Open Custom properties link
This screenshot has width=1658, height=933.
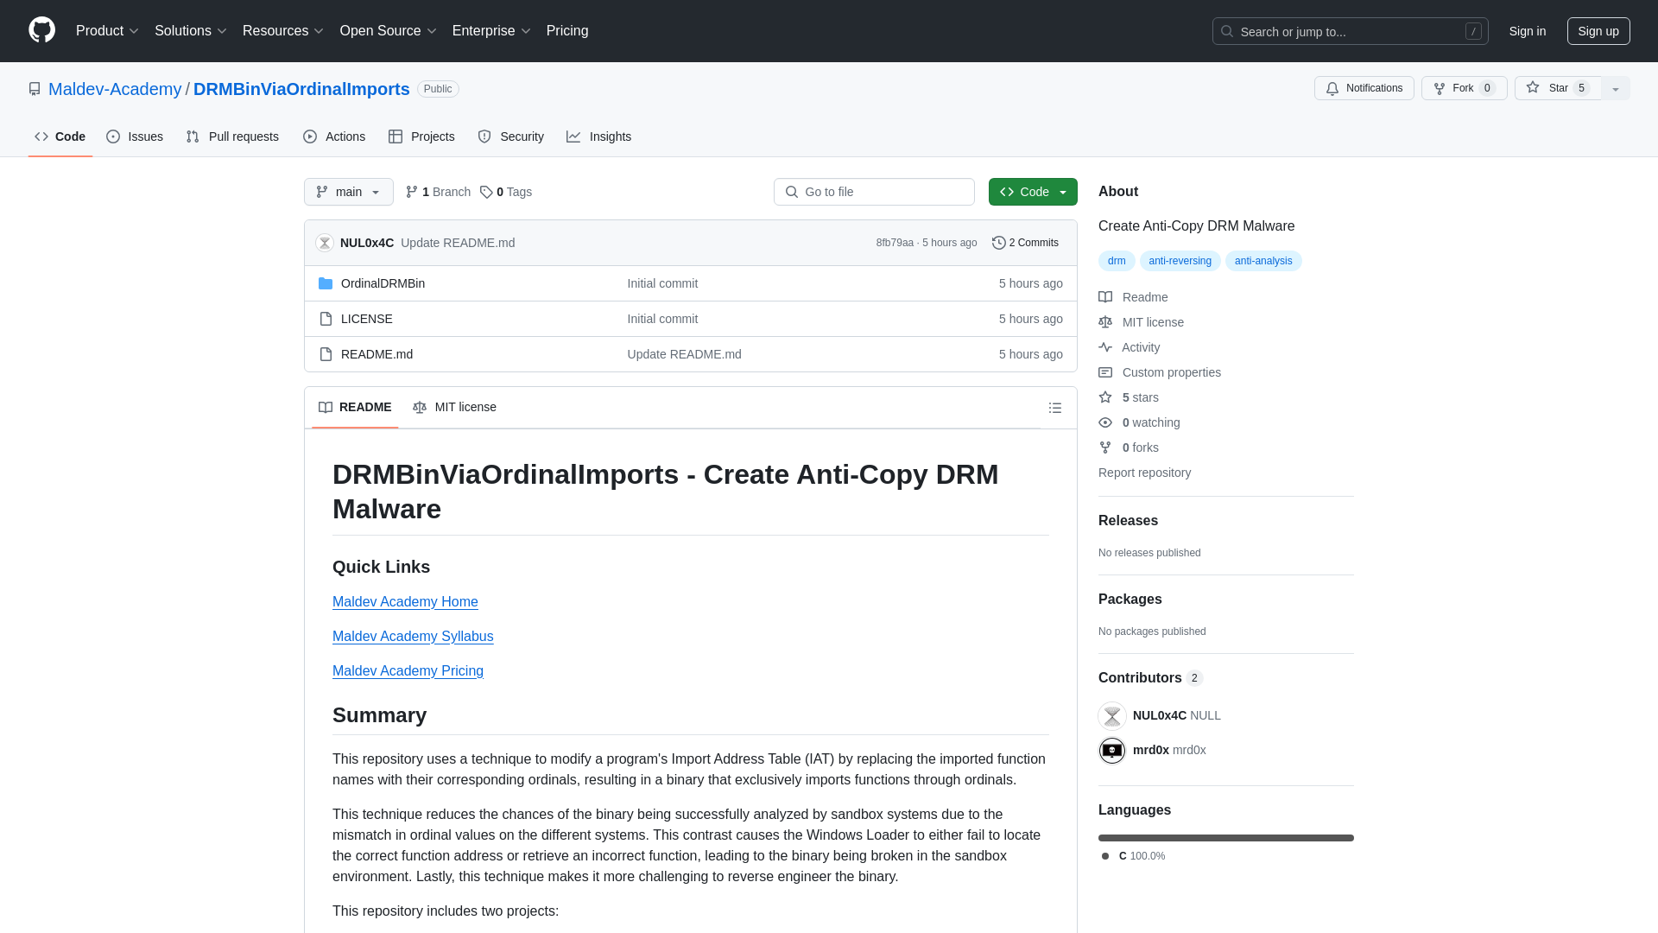tap(1160, 372)
